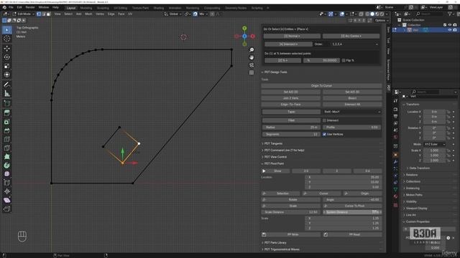Switch to the UV Editing workspace tab
Viewport: 460px width, 258px height.
point(121,8)
